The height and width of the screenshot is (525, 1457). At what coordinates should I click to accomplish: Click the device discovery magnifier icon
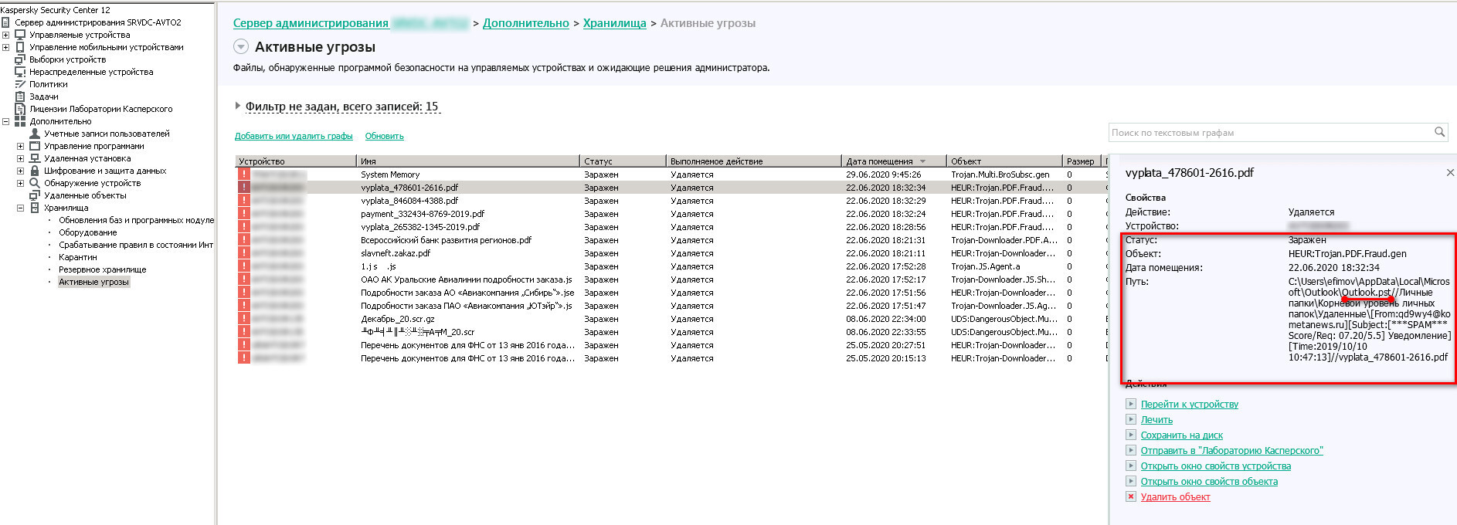point(35,183)
